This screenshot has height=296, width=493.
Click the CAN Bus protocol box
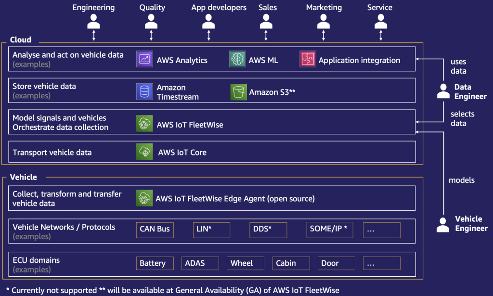(x=155, y=230)
